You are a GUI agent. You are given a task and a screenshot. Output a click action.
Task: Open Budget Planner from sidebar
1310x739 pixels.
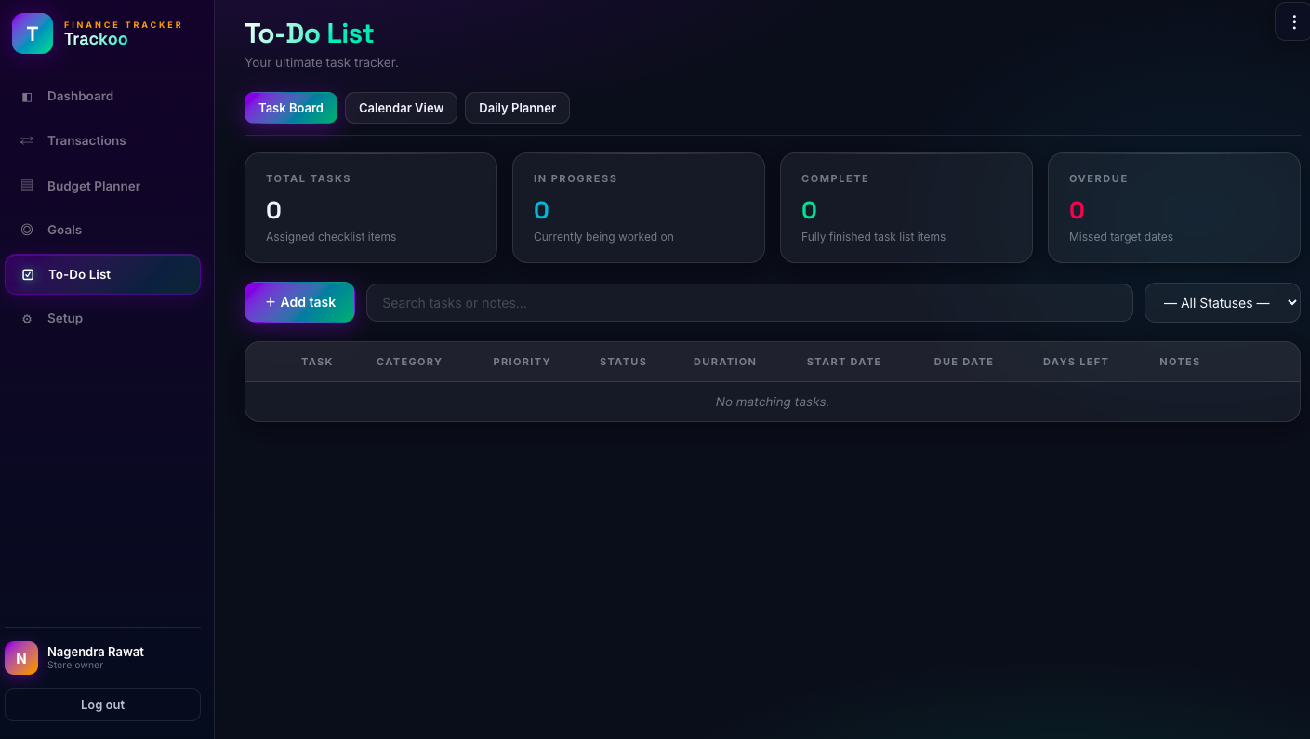tap(102, 186)
